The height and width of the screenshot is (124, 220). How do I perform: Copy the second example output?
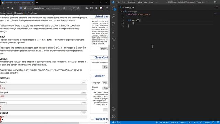tap(84, 113)
